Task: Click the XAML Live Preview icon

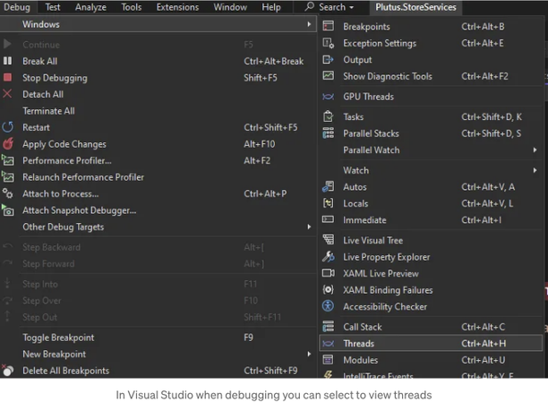Action: (328, 273)
